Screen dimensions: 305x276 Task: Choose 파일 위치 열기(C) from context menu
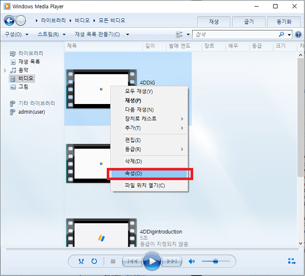point(149,186)
